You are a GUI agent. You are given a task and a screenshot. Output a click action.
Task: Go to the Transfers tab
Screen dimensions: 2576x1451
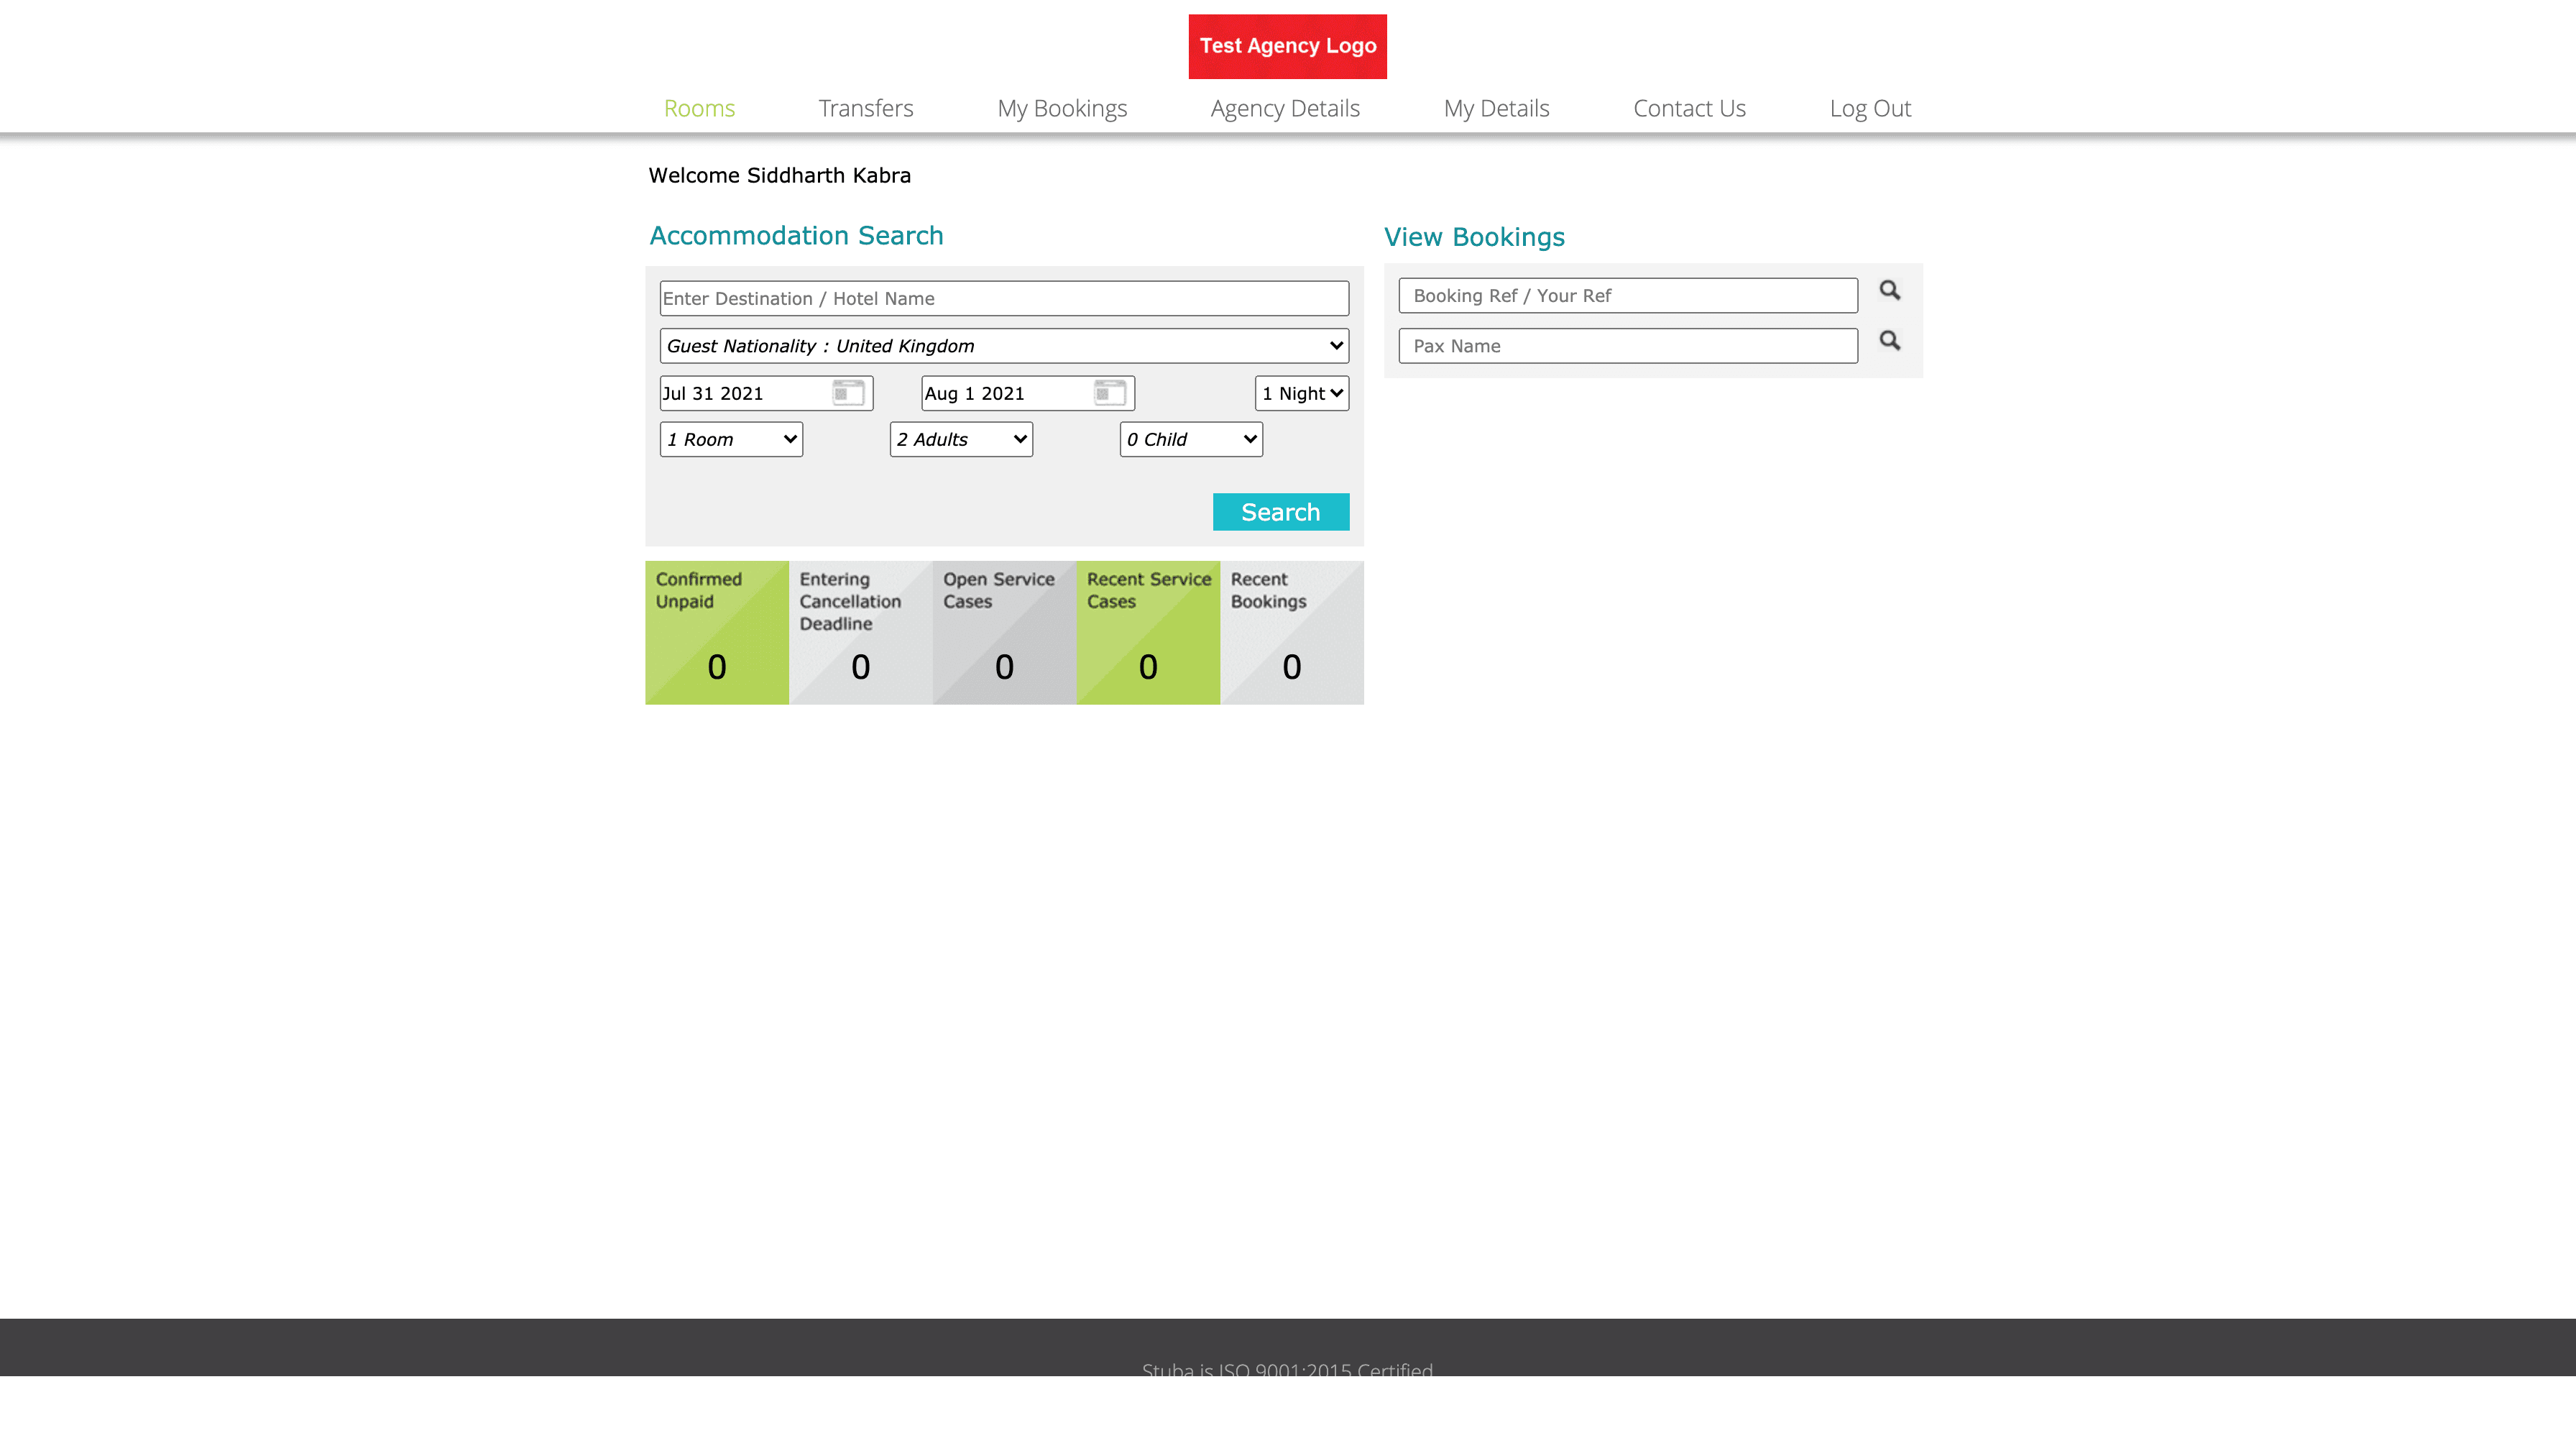click(865, 108)
